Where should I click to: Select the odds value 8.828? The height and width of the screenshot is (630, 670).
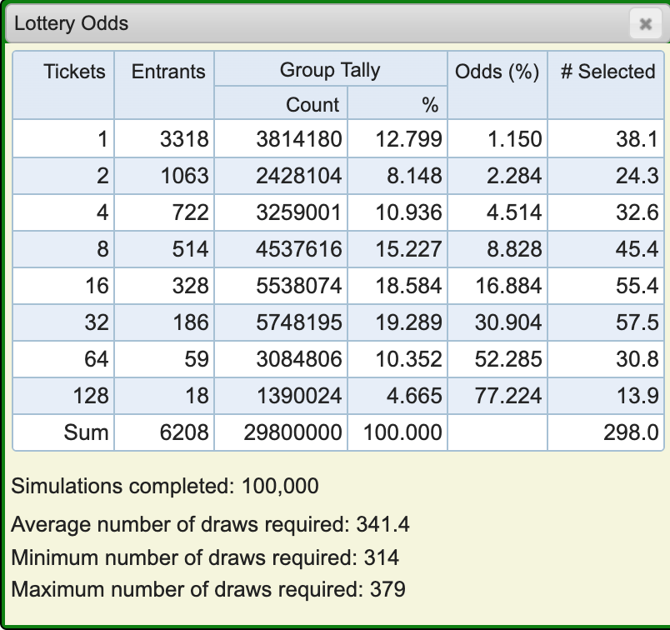tap(514, 249)
